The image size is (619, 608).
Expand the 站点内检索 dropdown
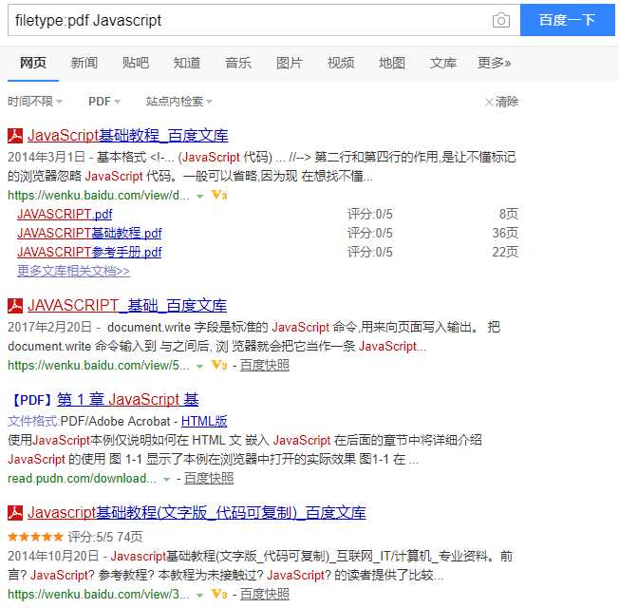[179, 102]
